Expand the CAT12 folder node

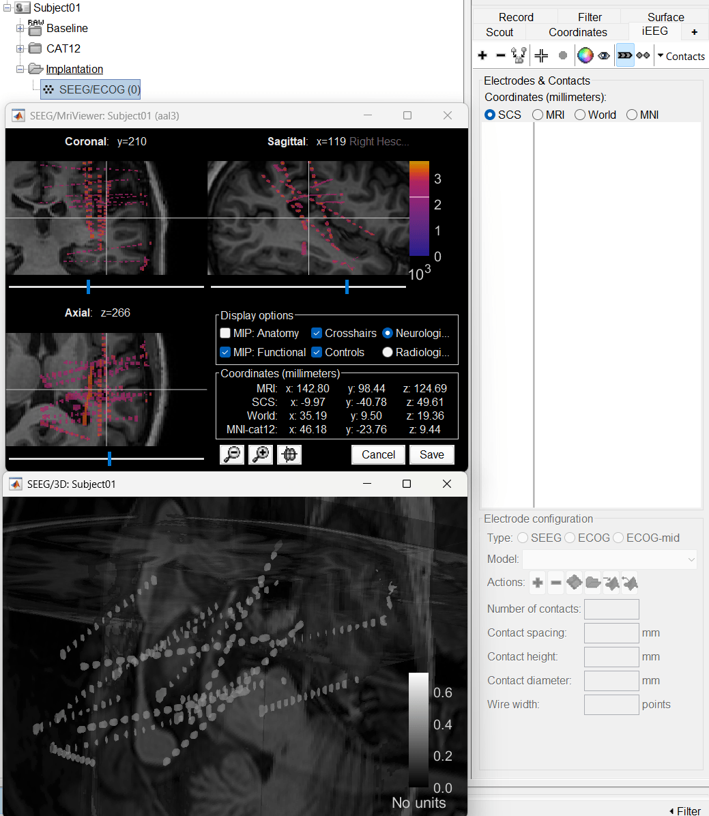[x=20, y=48]
